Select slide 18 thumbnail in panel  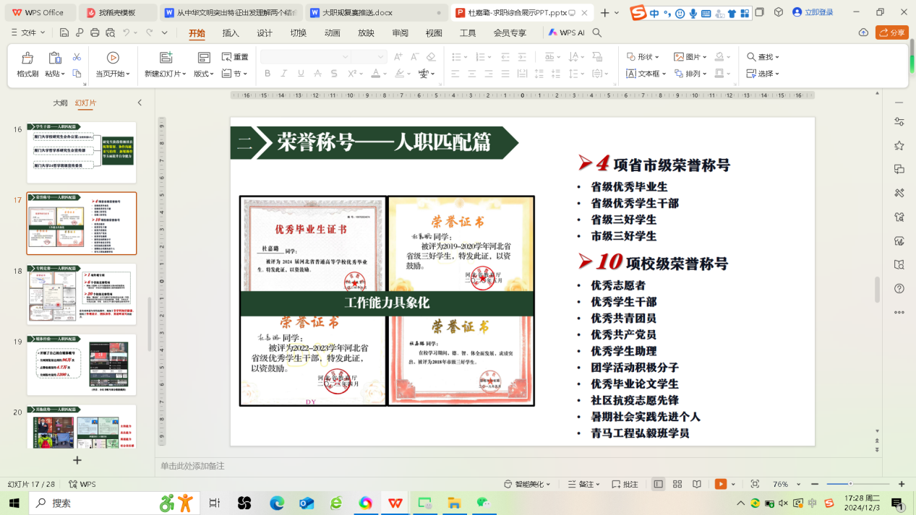pyautogui.click(x=82, y=294)
